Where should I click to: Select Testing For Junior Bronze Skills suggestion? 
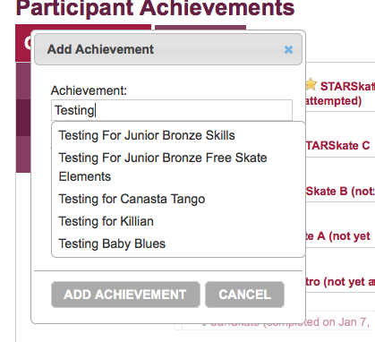(x=147, y=135)
